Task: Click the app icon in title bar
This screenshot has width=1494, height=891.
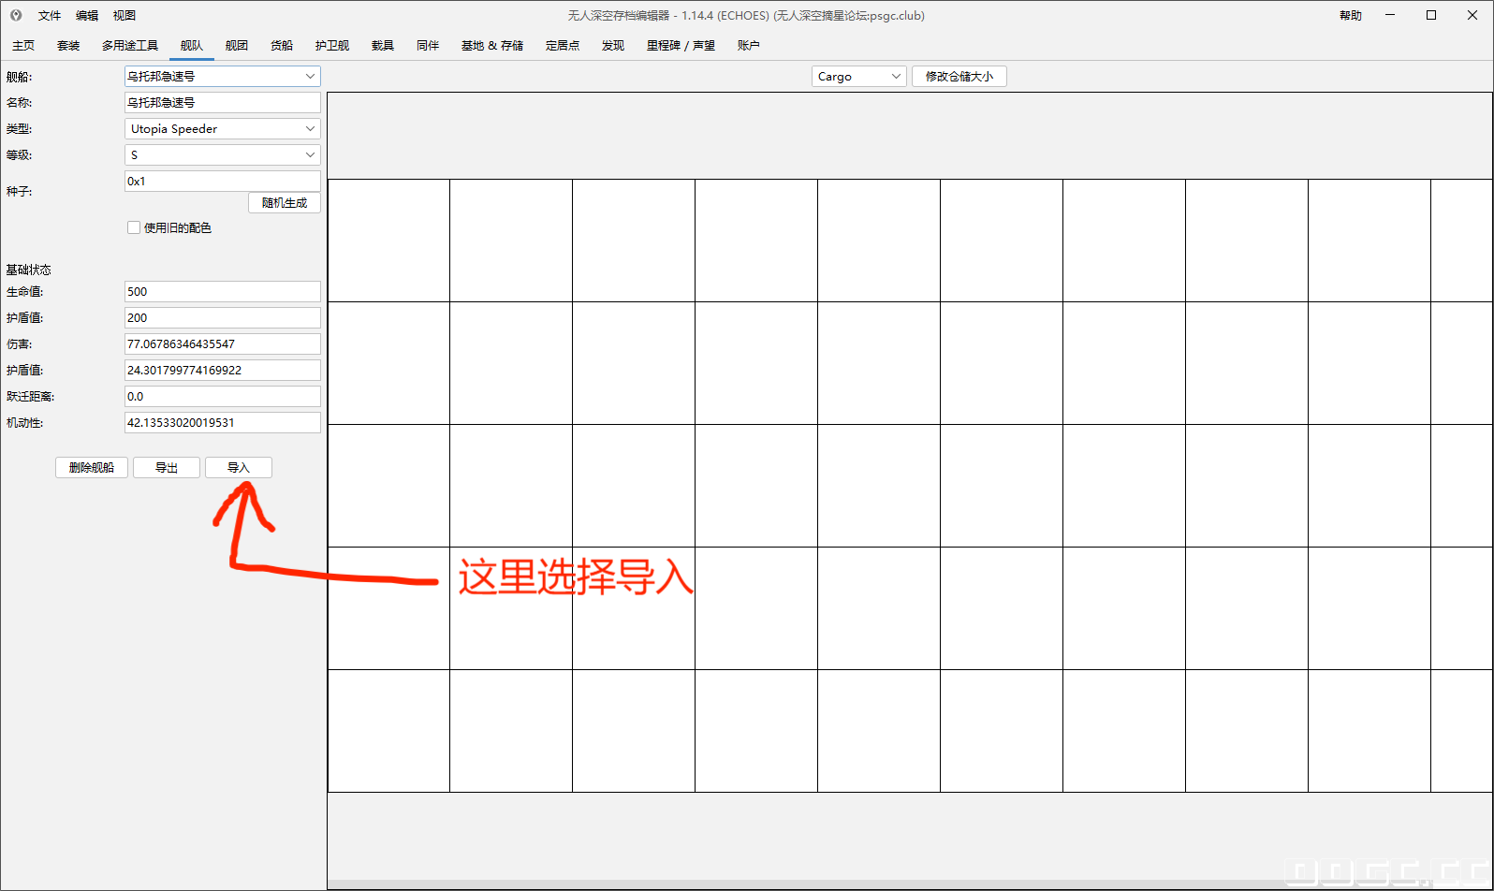Action: tap(16, 16)
